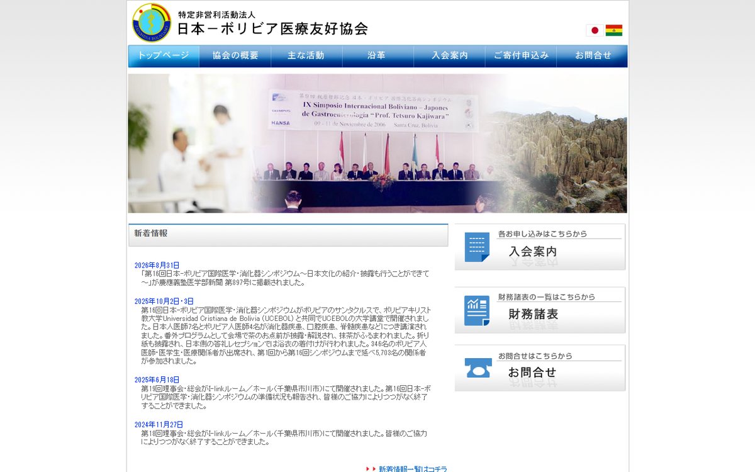Open お問合せ in the navigation bar
This screenshot has height=472, width=755.
coord(592,56)
